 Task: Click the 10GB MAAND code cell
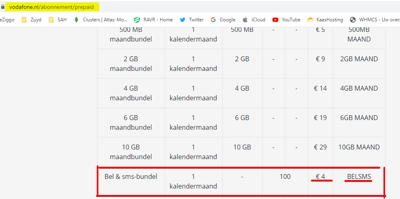pos(359,147)
